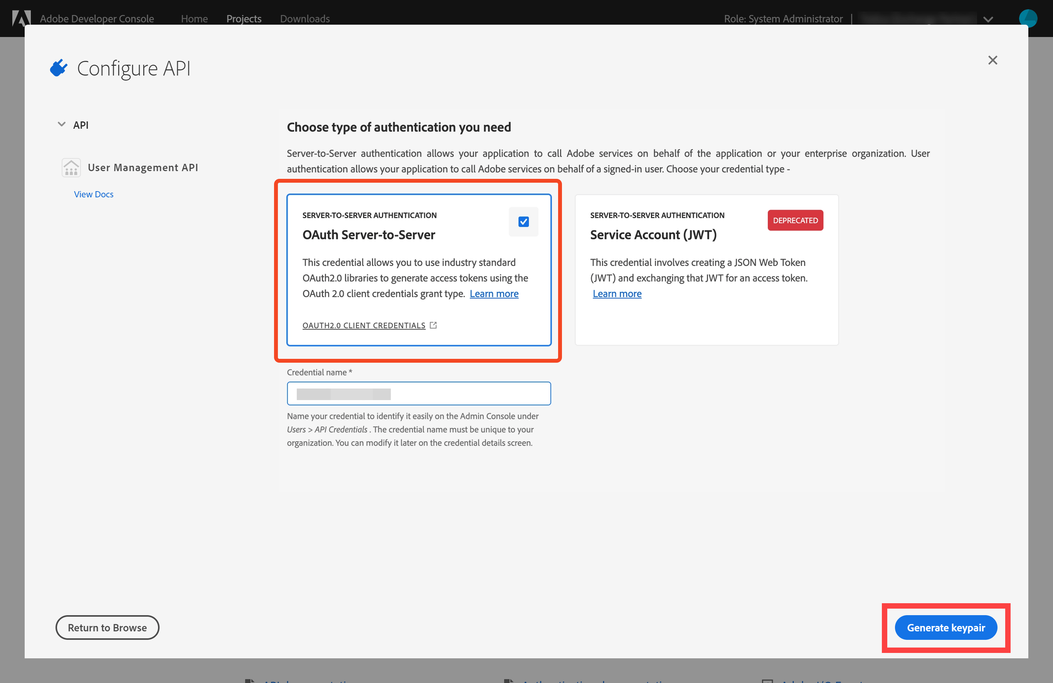
Task: Click Return to Browse button
Action: [107, 628]
